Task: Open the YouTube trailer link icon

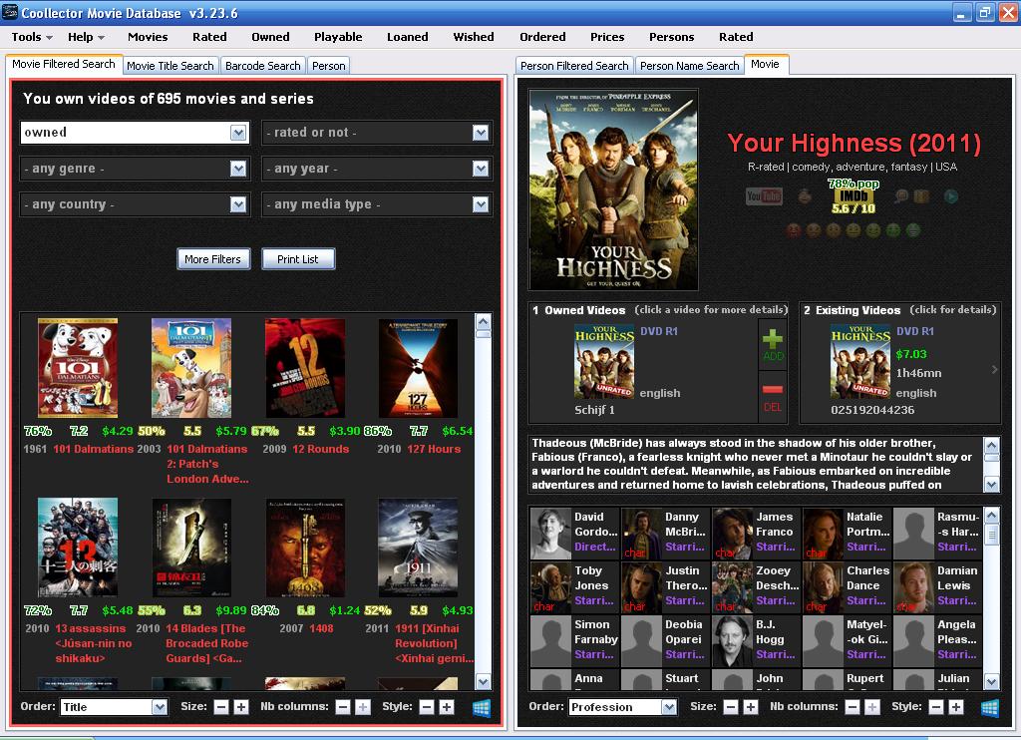Action: [764, 195]
